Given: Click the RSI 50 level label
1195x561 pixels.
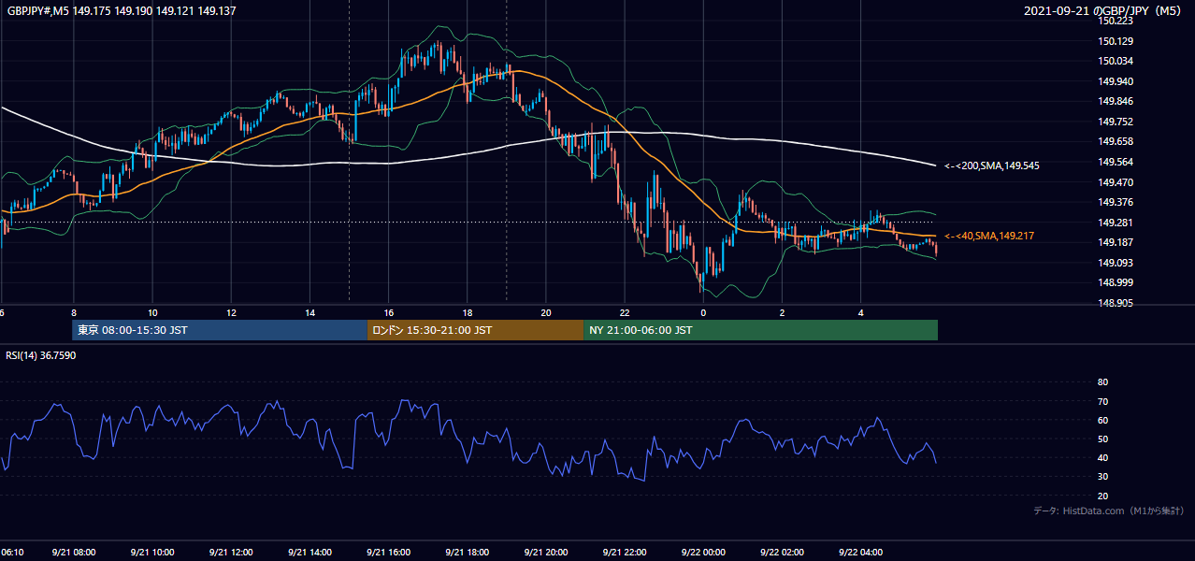Looking at the screenshot, I should click(x=1102, y=439).
